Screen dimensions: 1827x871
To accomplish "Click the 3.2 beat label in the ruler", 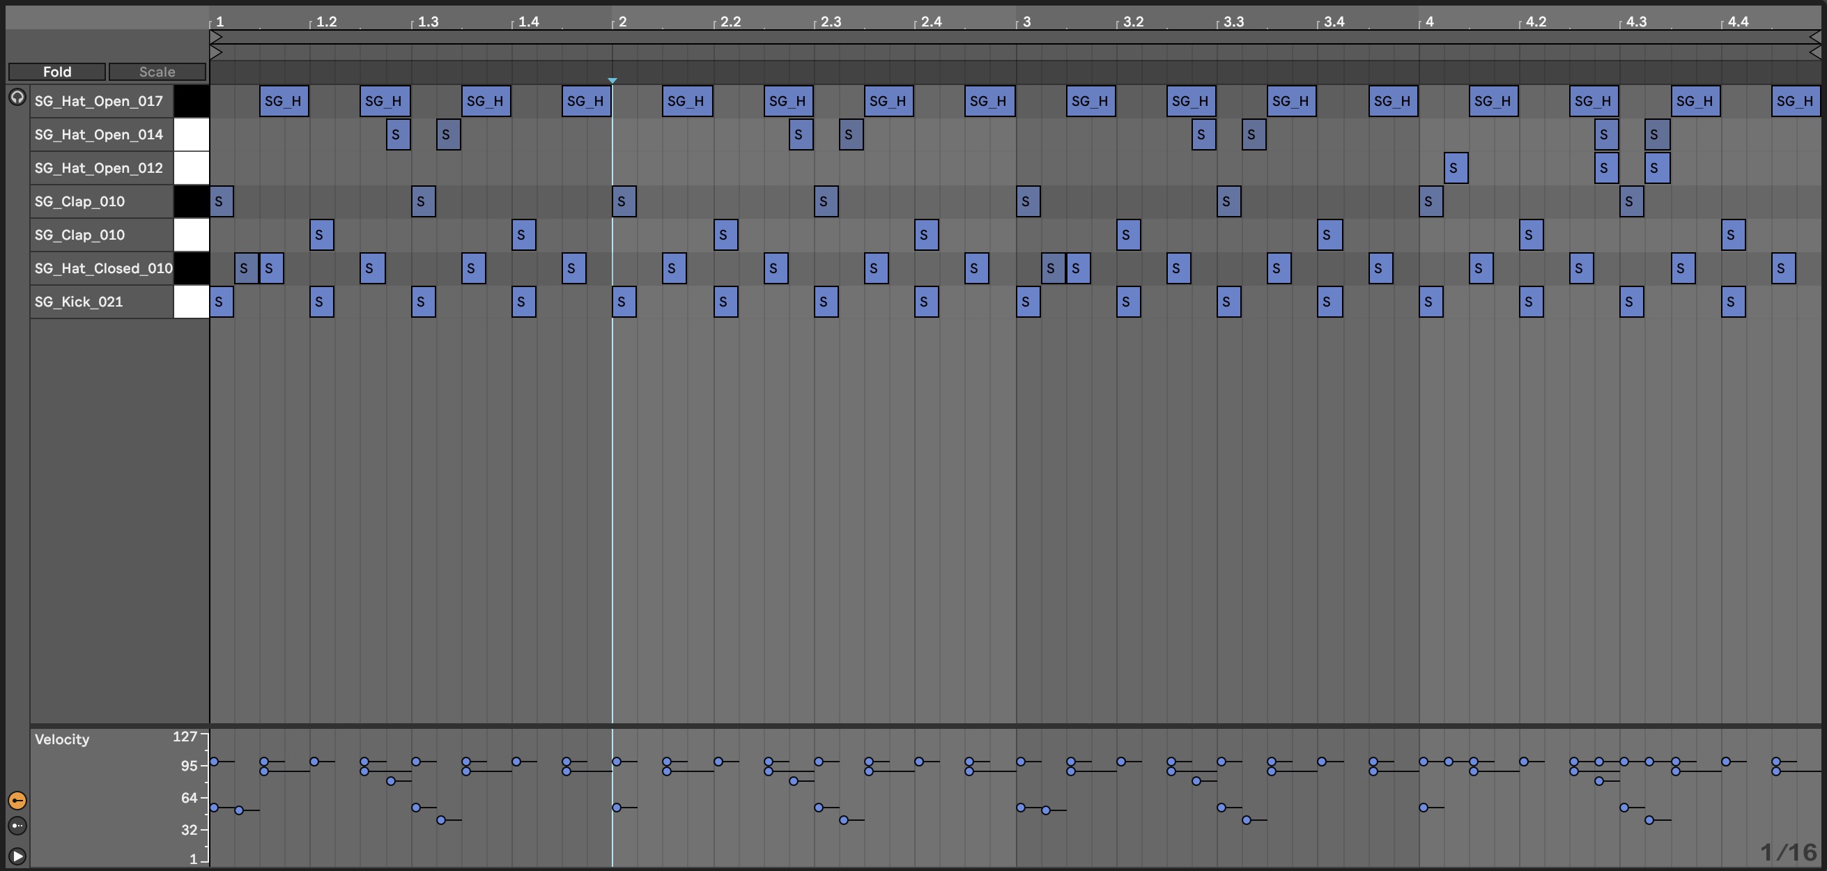I will point(1134,22).
